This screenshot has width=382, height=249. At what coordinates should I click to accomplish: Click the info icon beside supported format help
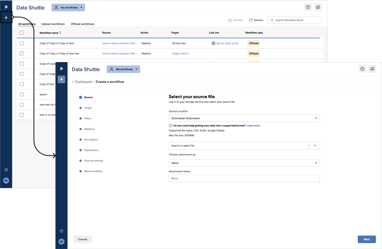[171, 126]
